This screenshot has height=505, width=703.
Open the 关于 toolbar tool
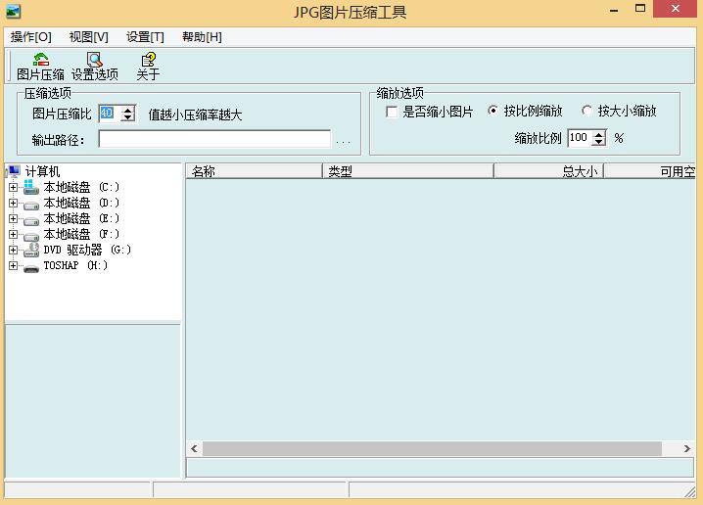[x=148, y=67]
